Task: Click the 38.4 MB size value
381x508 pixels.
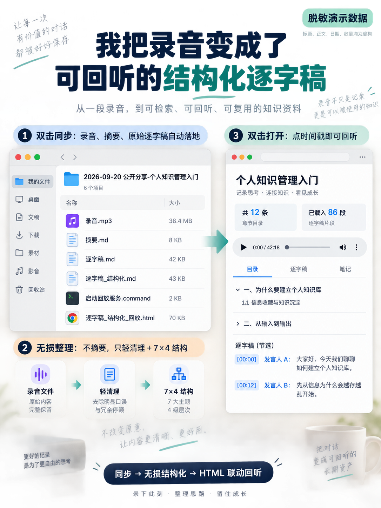Action: (180, 221)
